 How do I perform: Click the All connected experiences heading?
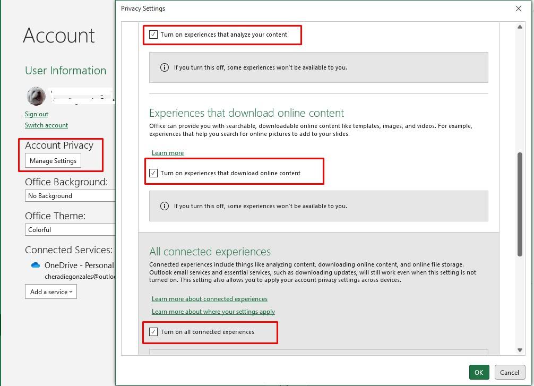click(x=210, y=252)
